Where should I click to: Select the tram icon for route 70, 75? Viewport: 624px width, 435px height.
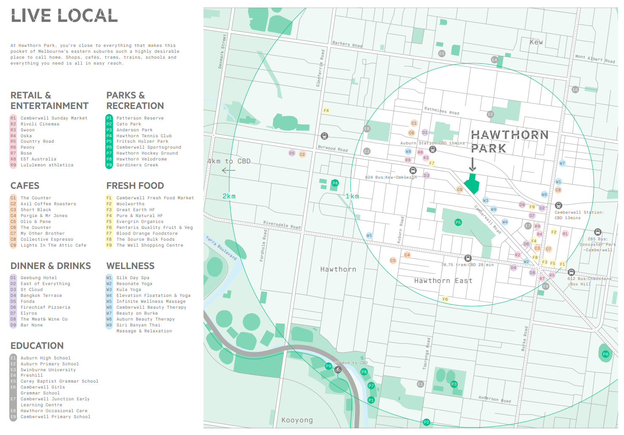(x=468, y=258)
